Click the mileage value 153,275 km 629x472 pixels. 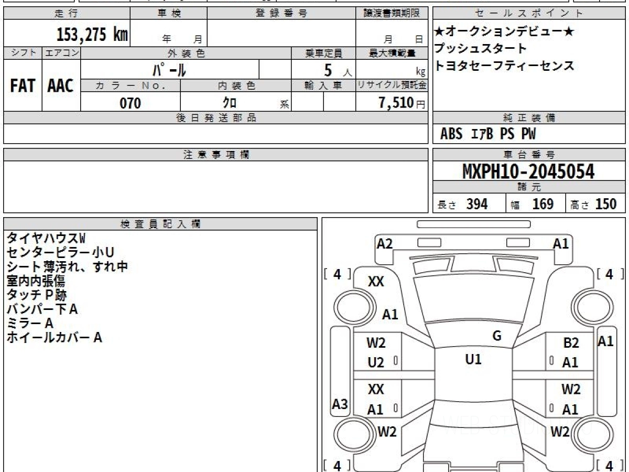click(92, 35)
